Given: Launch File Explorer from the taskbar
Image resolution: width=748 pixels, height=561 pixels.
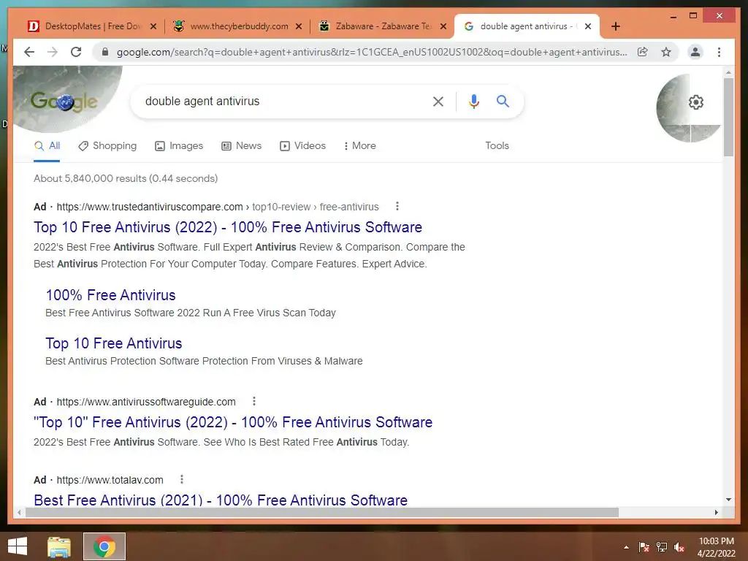Looking at the screenshot, I should pyautogui.click(x=59, y=546).
